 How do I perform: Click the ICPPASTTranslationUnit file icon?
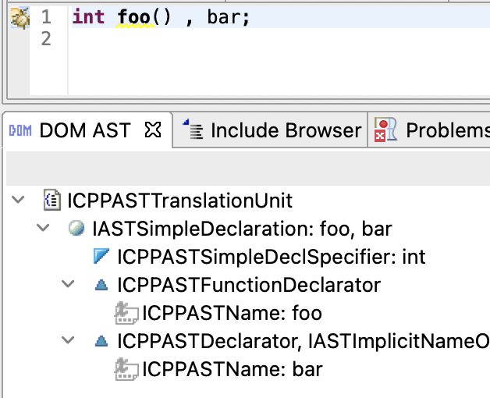(x=52, y=201)
